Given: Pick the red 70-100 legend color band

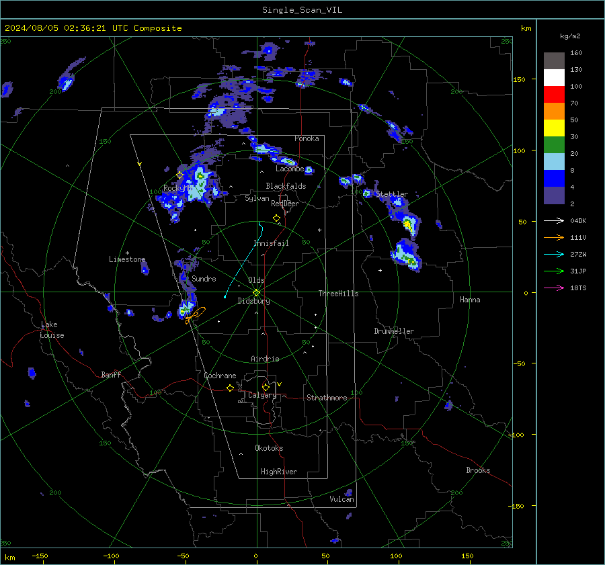Looking at the screenshot, I should pyautogui.click(x=554, y=95).
